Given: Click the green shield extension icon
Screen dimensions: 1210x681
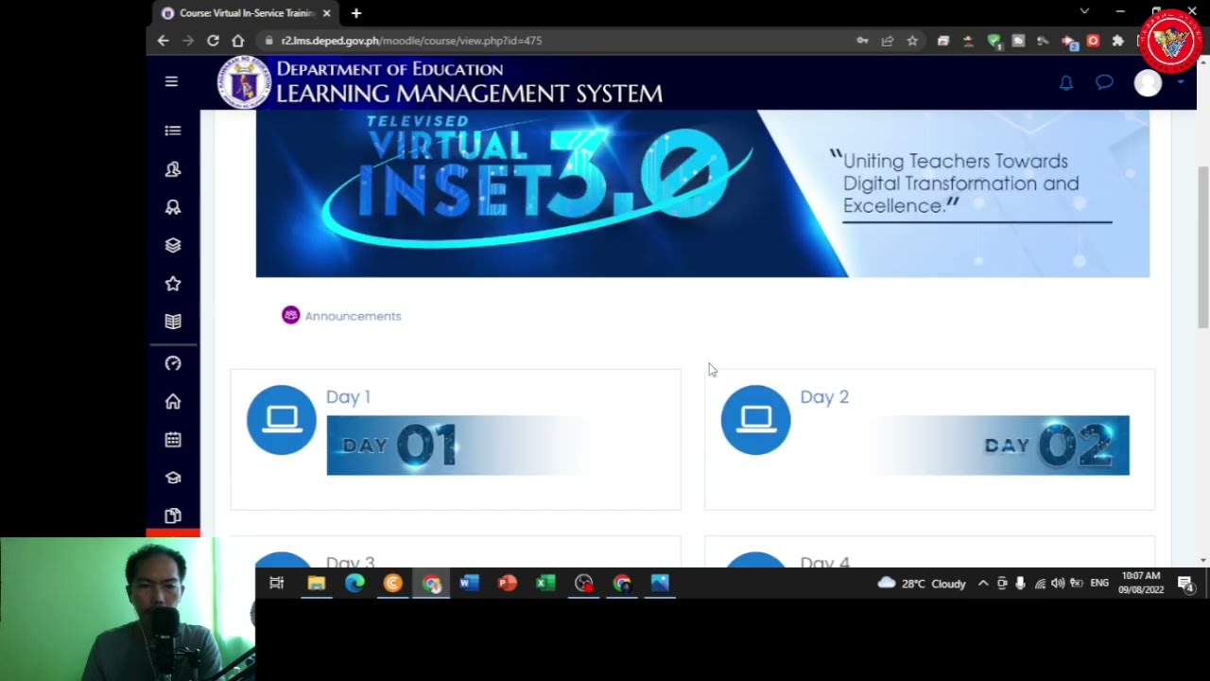Looking at the screenshot, I should pos(994,41).
